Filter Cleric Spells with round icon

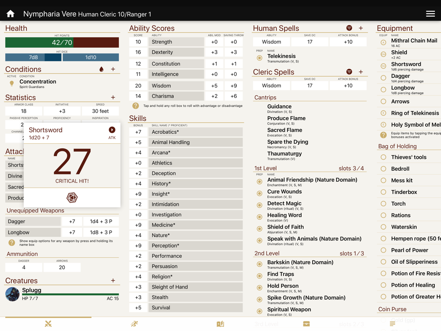pyautogui.click(x=349, y=72)
